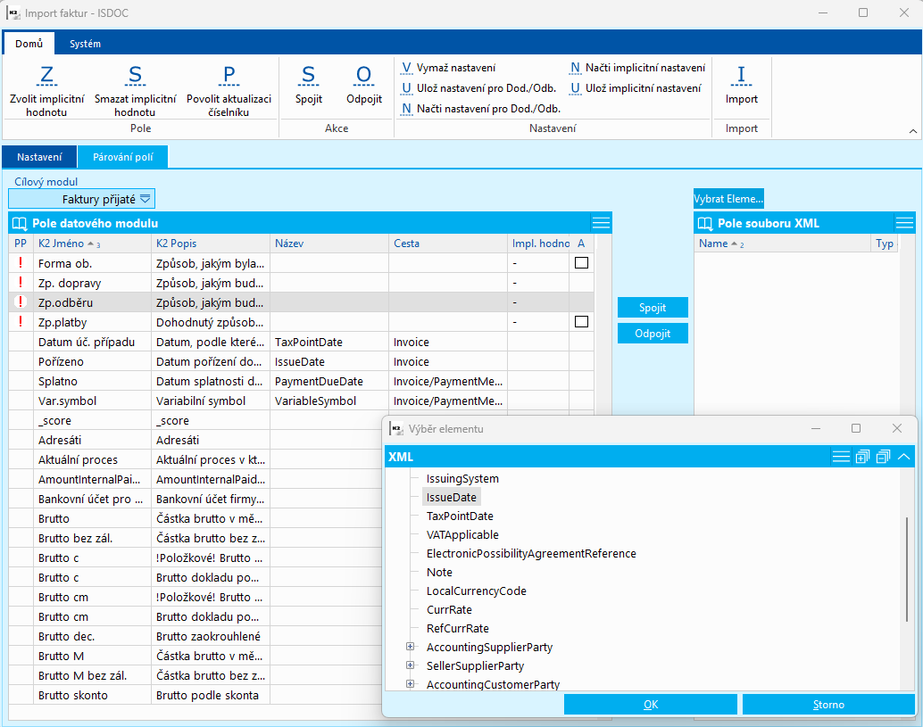Viewport: 923px width, 727px height.
Task: Open hamburger menu of Pole souboru XML
Action: click(x=904, y=223)
